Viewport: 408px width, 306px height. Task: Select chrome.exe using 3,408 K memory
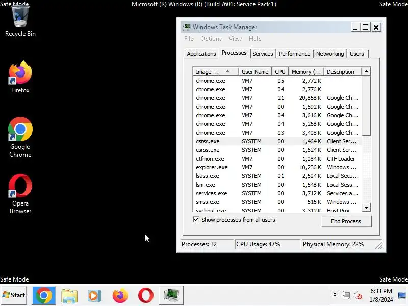tap(277, 133)
